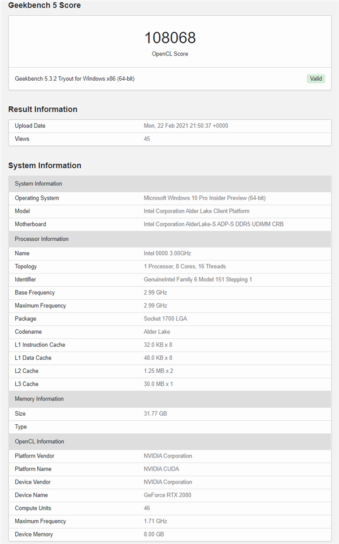The width and height of the screenshot is (339, 544).
Task: Click the Views count 45
Action: pyautogui.click(x=147, y=139)
